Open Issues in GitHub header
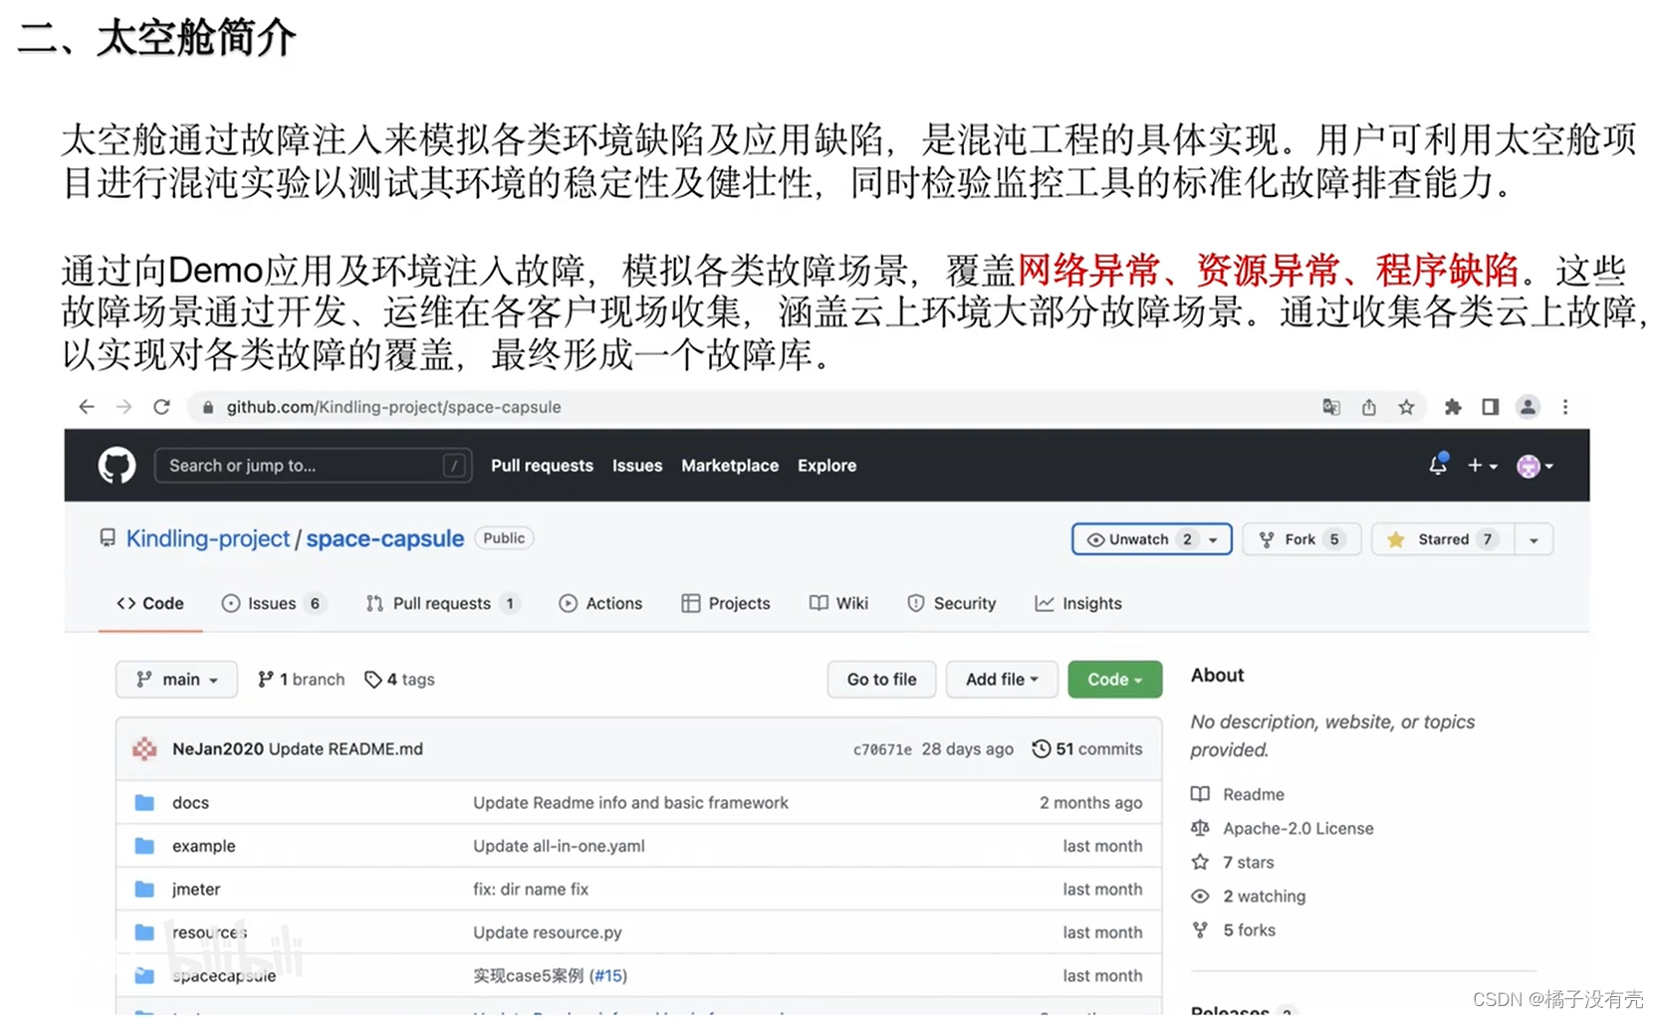Viewport: 1659px width, 1018px height. 637,465
